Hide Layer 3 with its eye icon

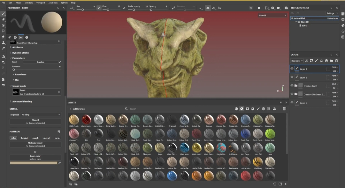(292, 69)
